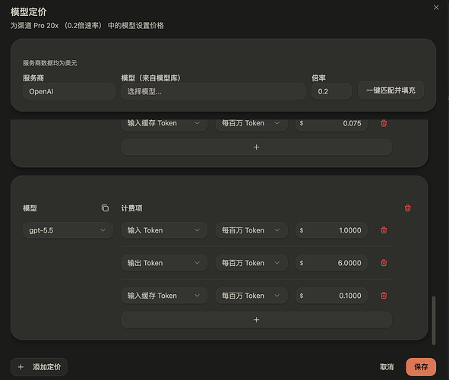The width and height of the screenshot is (449, 380).
Task: Click the 一键匹配并填充 button
Action: pyautogui.click(x=391, y=90)
